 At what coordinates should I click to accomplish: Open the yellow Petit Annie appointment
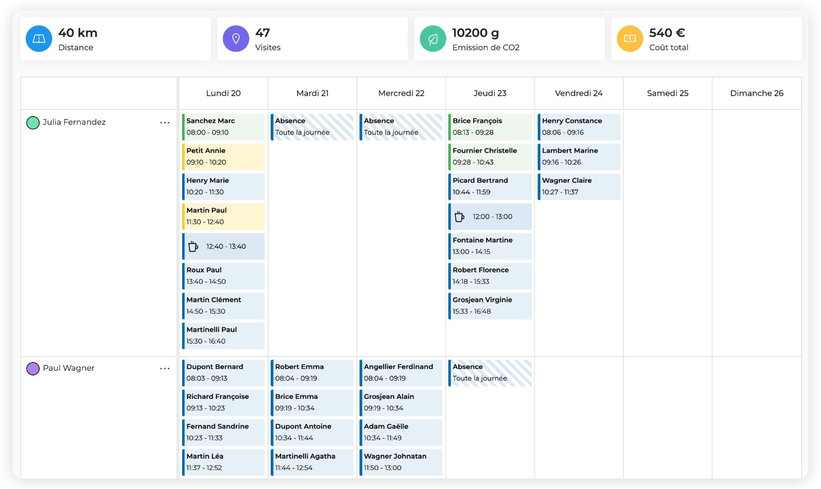point(223,157)
